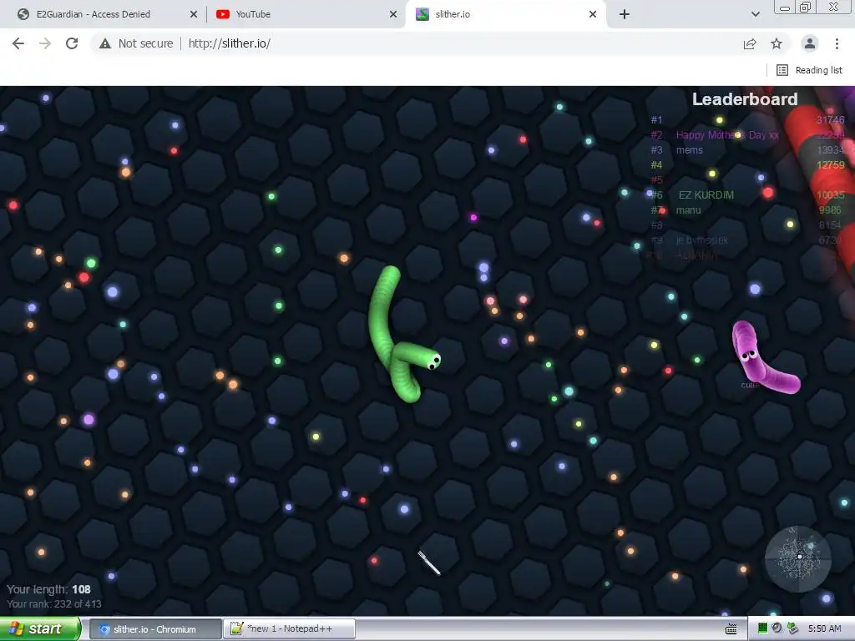Click the 'manu' leaderboard entry

(x=688, y=210)
